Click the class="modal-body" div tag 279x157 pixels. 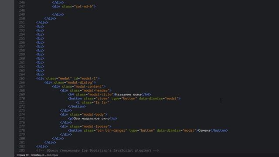coord(84,114)
